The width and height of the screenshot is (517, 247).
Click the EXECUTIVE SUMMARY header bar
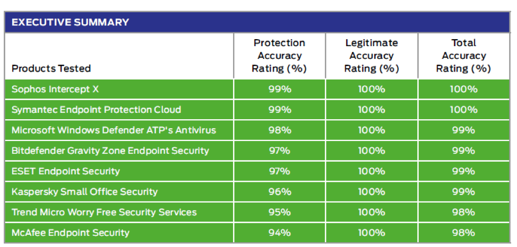pos(257,22)
